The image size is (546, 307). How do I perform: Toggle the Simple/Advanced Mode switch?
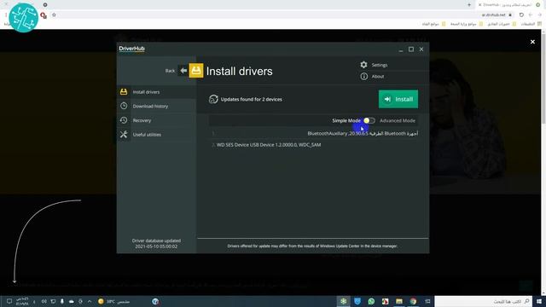(x=369, y=120)
